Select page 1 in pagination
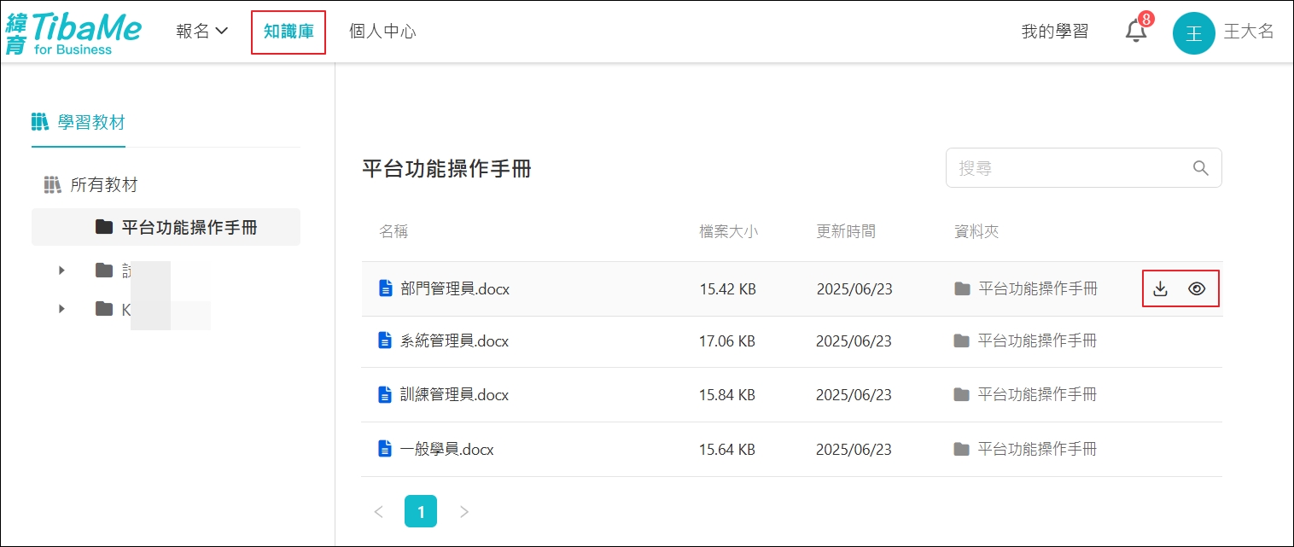 [421, 512]
